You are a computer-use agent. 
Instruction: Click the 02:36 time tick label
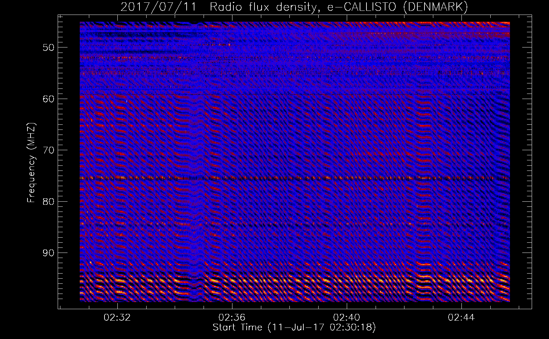click(x=232, y=318)
